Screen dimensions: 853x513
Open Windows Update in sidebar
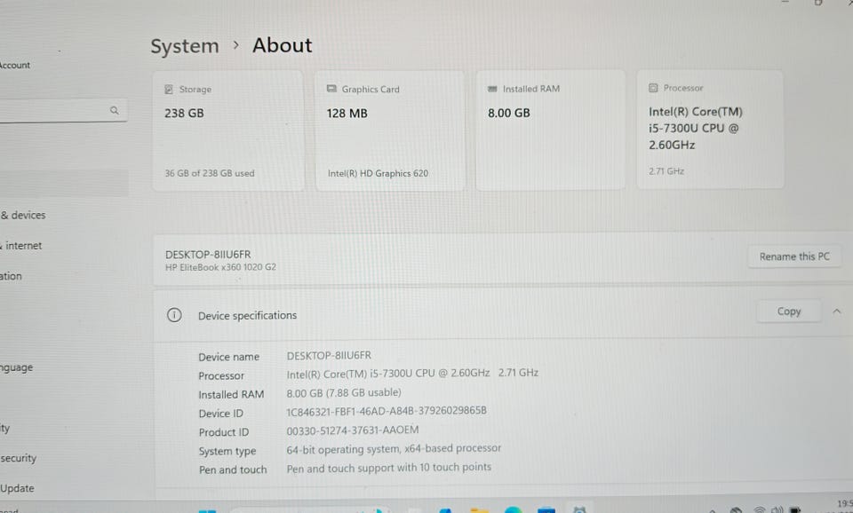[17, 488]
